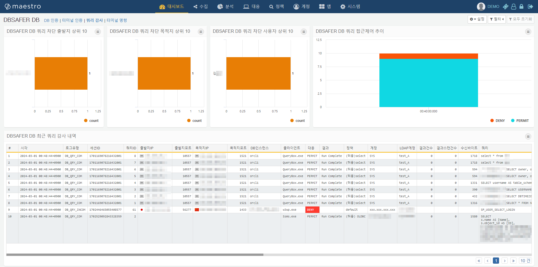The width and height of the screenshot is (538, 267).
Task: Open the 시스템 system menu
Action: pos(350,6)
